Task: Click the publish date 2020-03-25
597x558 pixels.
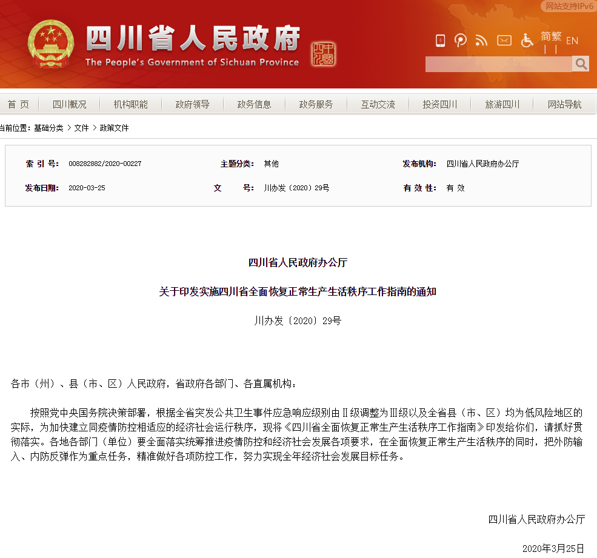Action: tap(87, 188)
